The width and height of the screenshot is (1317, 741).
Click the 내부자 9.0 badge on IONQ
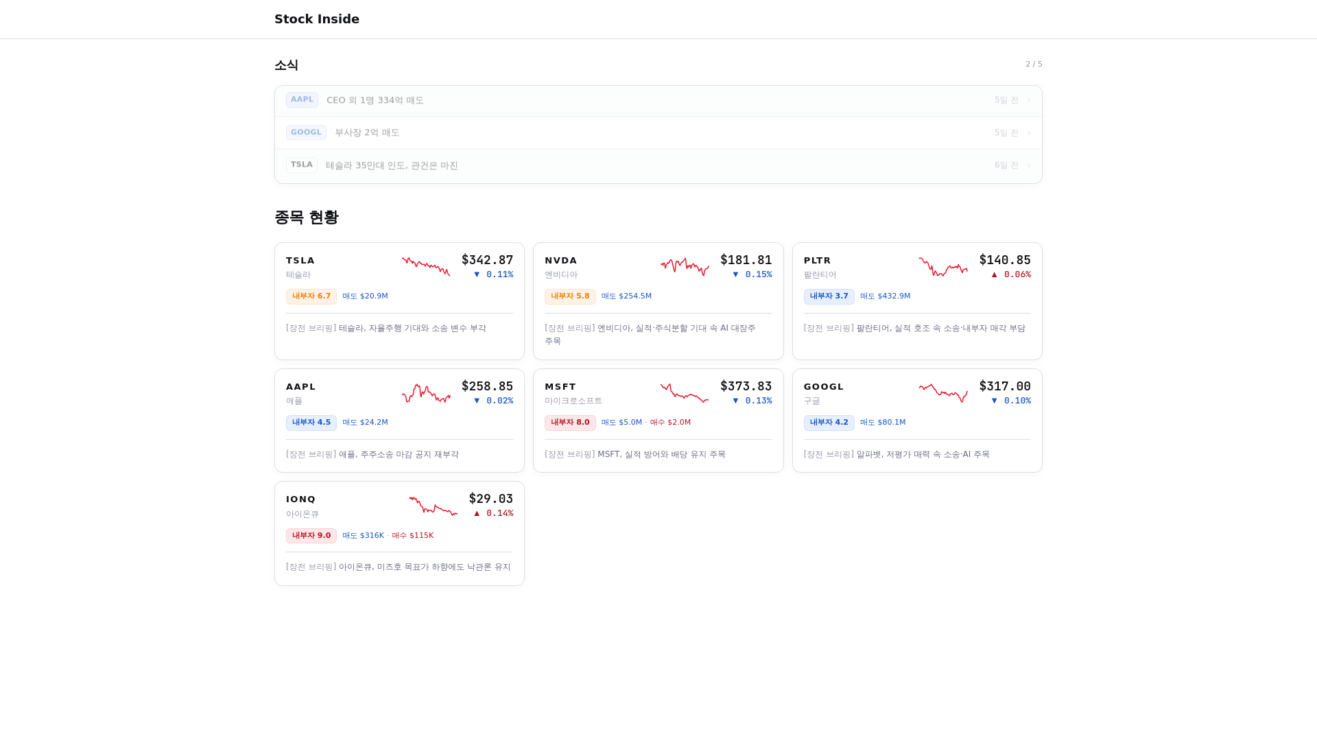point(311,536)
